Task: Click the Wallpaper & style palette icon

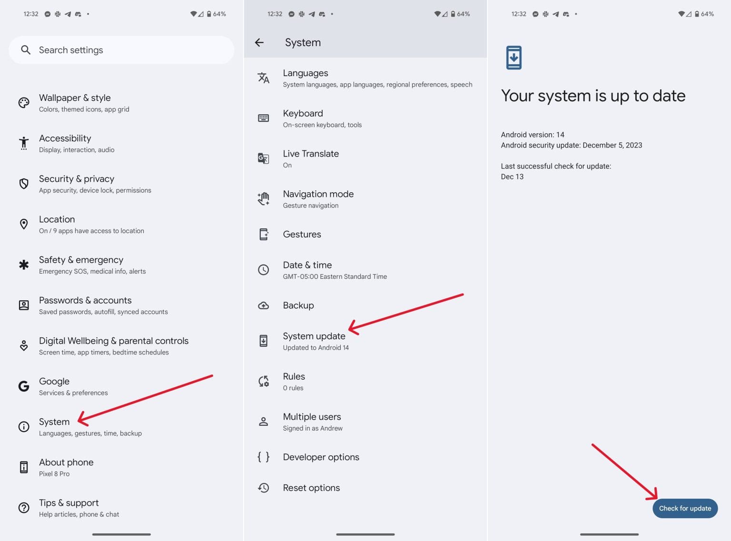Action: tap(24, 103)
